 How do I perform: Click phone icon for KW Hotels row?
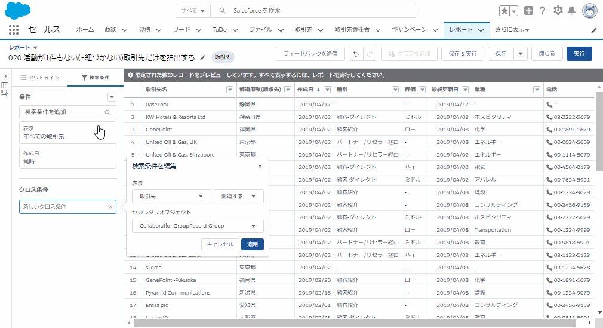549,117
